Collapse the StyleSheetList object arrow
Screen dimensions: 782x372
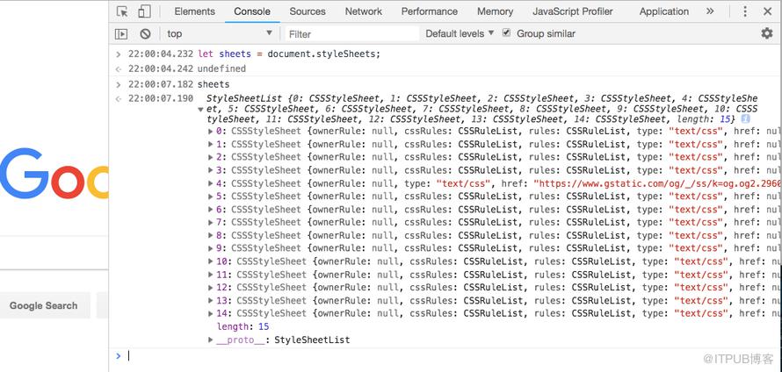coord(200,109)
